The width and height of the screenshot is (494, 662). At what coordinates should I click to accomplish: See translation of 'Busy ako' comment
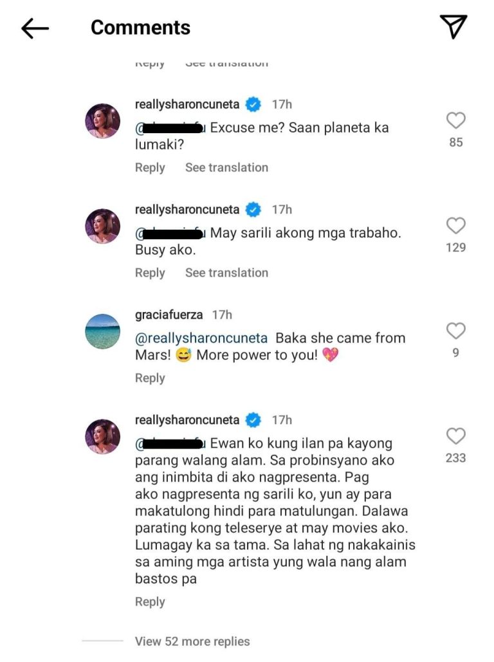tap(226, 273)
